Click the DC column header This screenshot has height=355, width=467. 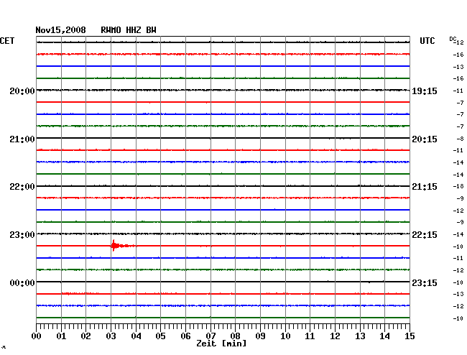tap(453, 39)
